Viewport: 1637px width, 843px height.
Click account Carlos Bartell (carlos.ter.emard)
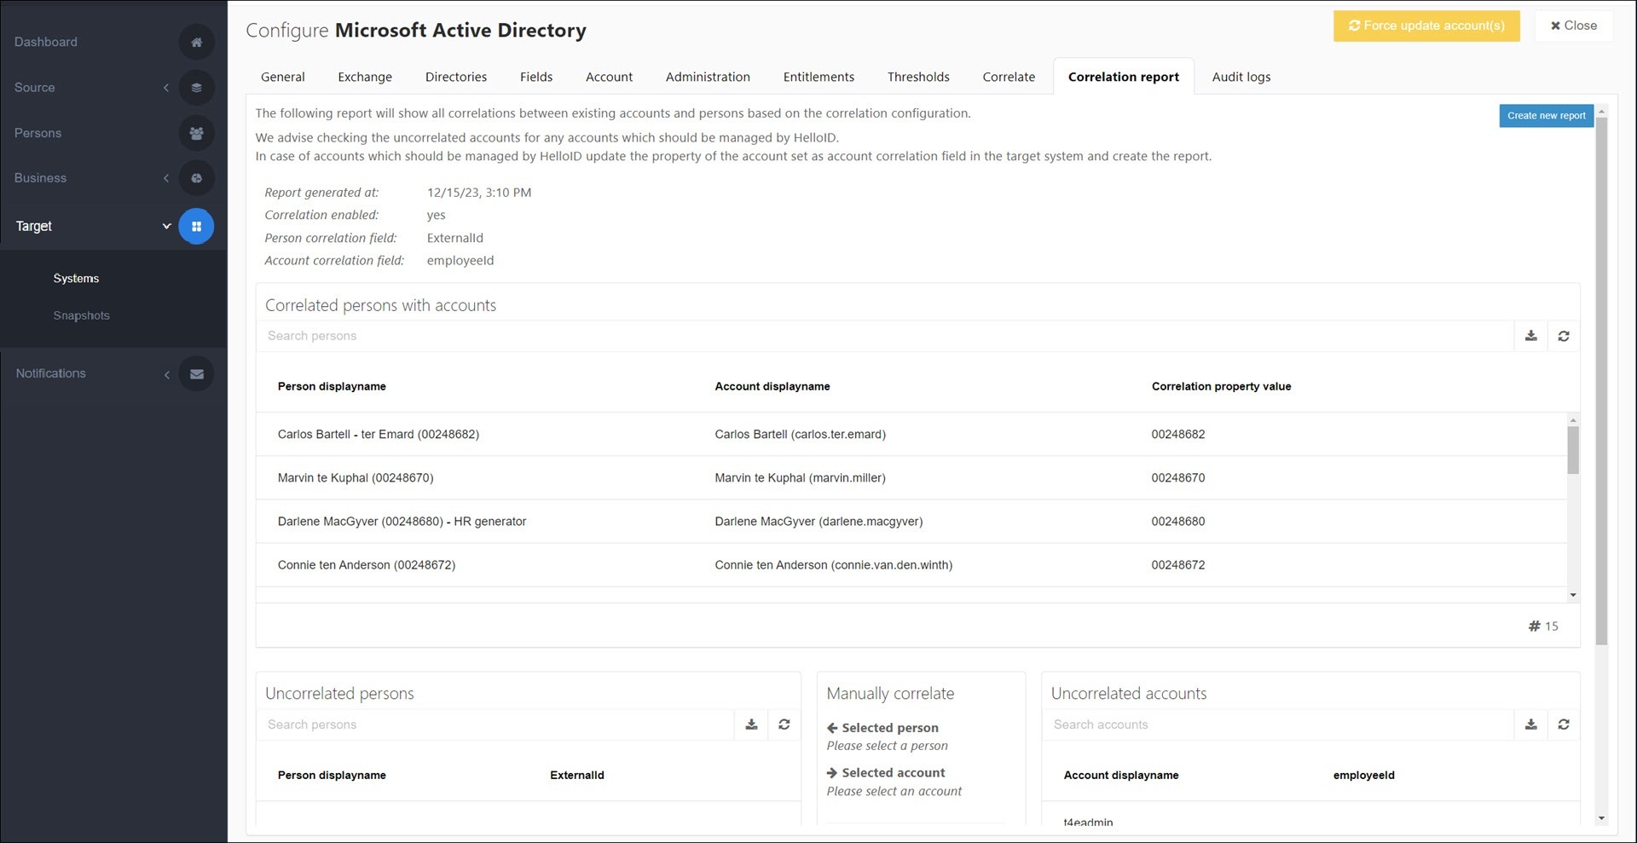[800, 435]
